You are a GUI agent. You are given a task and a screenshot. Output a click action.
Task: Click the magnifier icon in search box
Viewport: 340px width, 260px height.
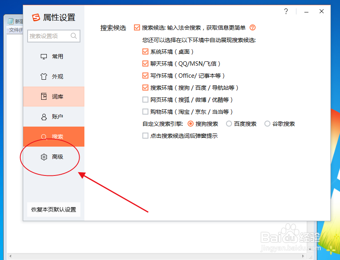point(74,36)
